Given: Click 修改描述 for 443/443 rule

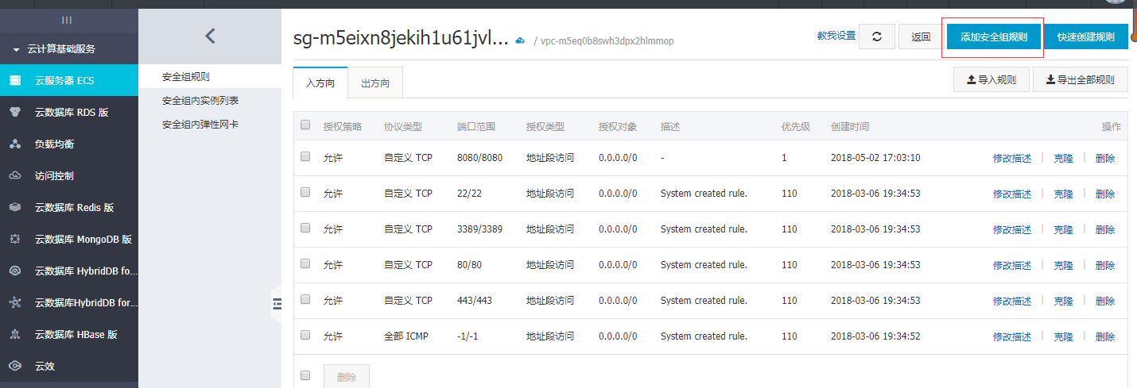Looking at the screenshot, I should pyautogui.click(x=1012, y=301).
